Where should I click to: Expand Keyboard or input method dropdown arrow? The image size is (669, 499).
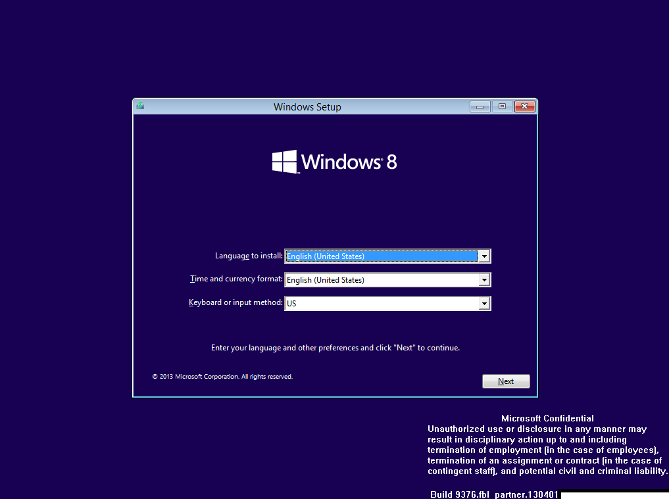click(x=484, y=304)
